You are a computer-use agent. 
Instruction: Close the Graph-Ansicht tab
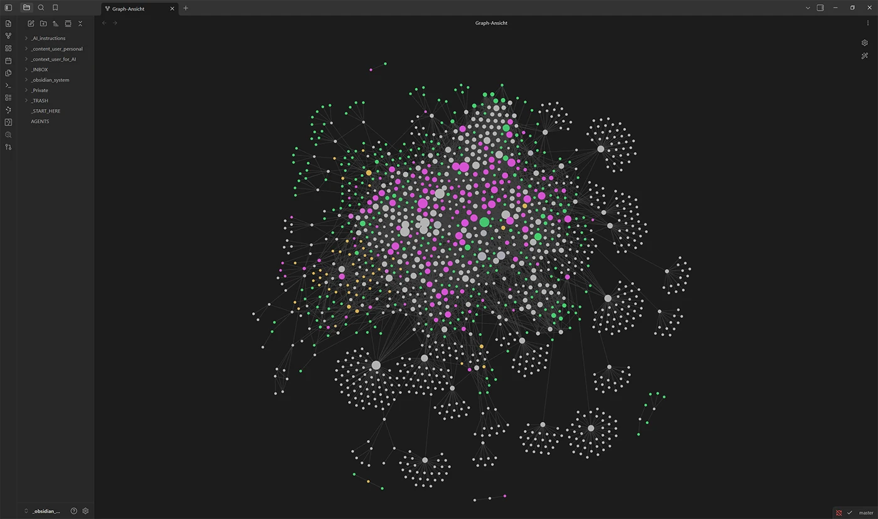(x=172, y=9)
